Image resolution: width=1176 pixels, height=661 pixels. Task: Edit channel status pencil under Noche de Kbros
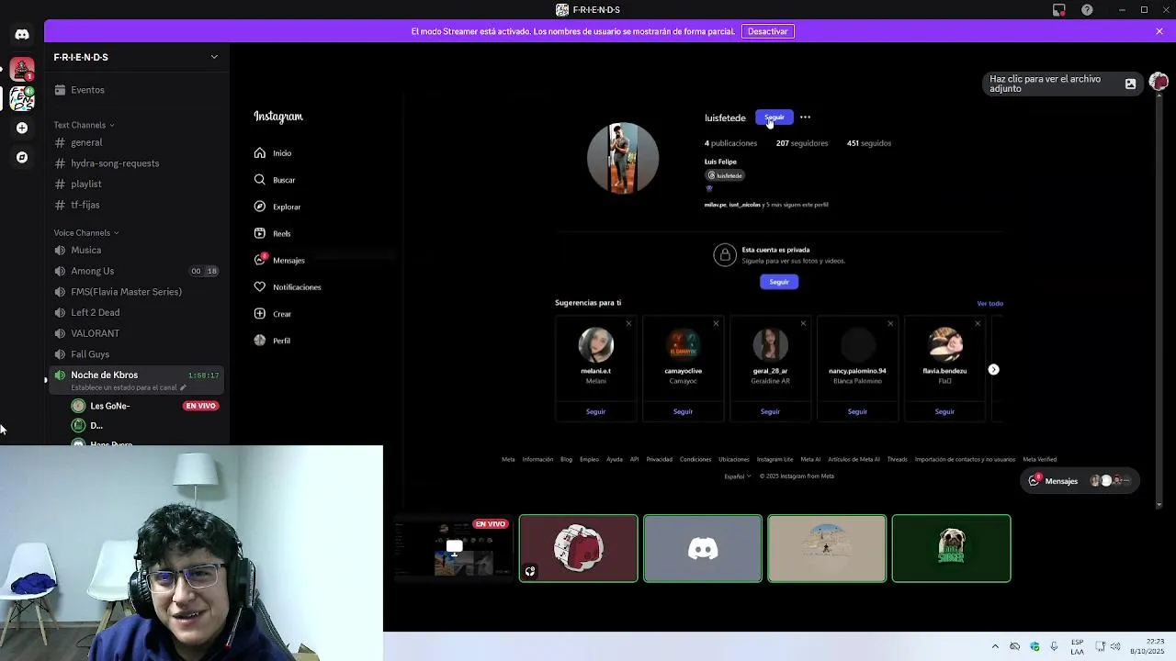coord(183,387)
